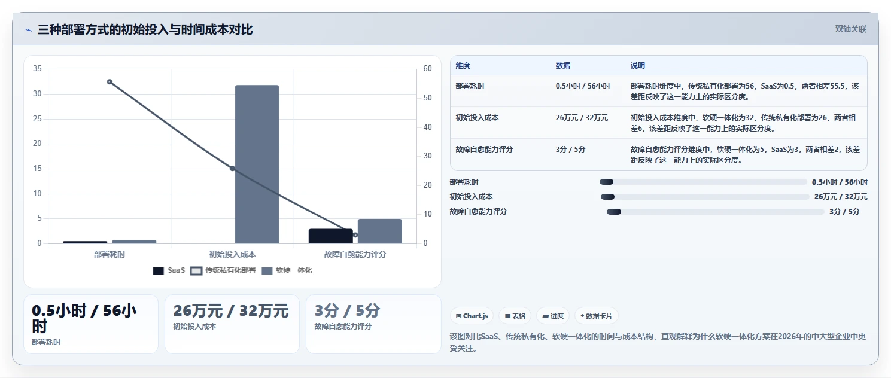Click the small SaaS bar for 部署耗时
This screenshot has width=891, height=378.
coord(85,242)
